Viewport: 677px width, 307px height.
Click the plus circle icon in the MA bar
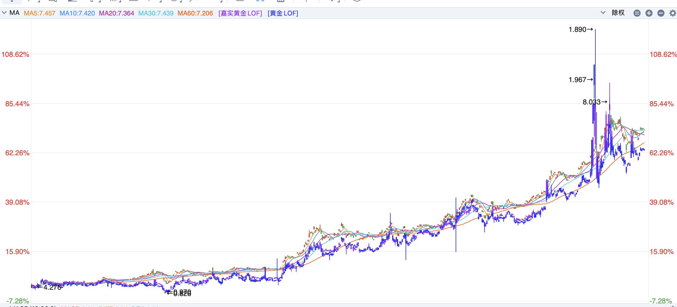click(649, 13)
